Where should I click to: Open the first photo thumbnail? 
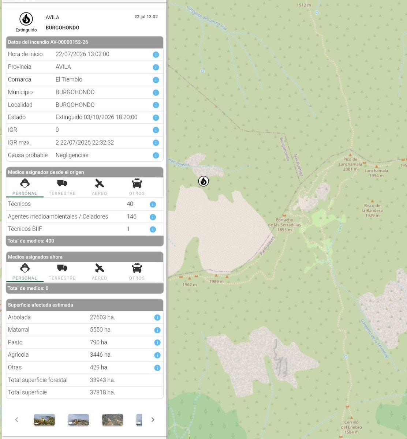point(44,420)
